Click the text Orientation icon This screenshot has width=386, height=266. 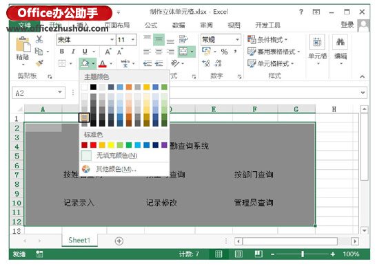tap(175, 63)
